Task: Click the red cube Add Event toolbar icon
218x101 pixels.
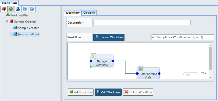Action: 4,9
